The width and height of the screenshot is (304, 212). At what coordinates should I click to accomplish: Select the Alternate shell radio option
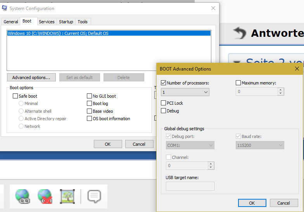[x=21, y=111]
